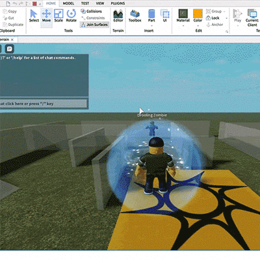Open the Material picker

(x=183, y=16)
